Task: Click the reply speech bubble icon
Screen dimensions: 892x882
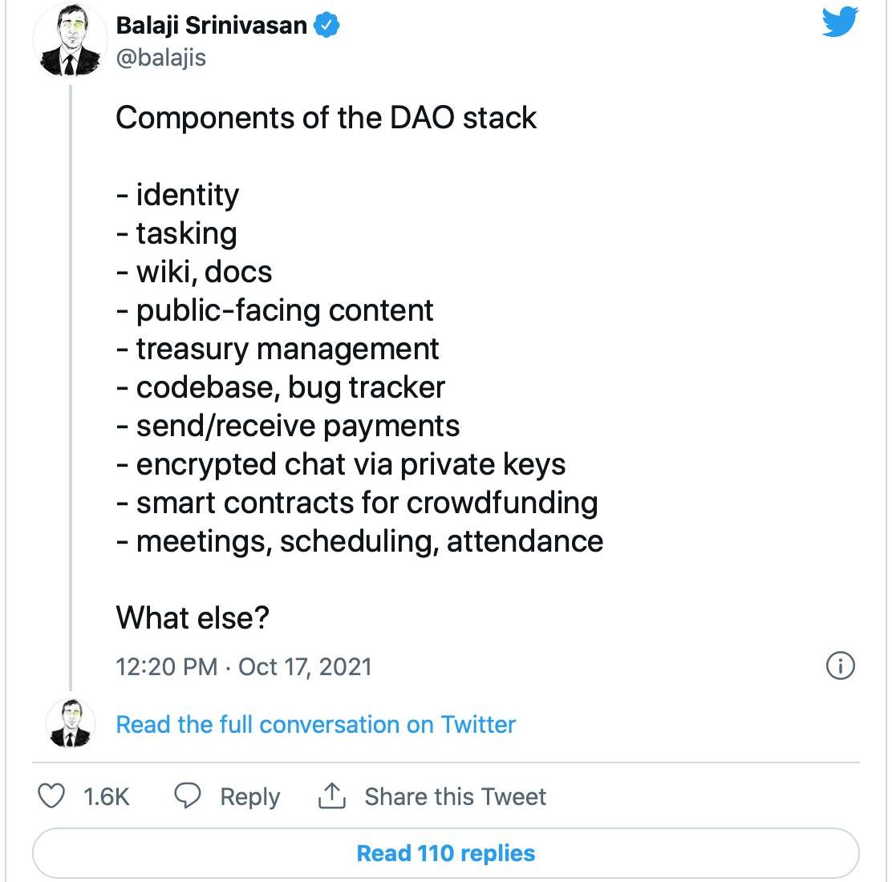Action: click(x=188, y=796)
